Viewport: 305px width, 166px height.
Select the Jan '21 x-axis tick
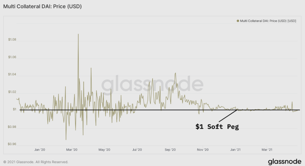coord(235,150)
